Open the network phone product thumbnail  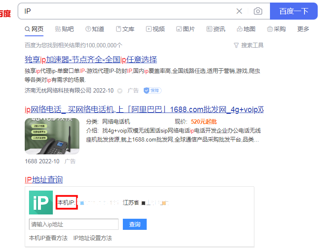point(52,136)
